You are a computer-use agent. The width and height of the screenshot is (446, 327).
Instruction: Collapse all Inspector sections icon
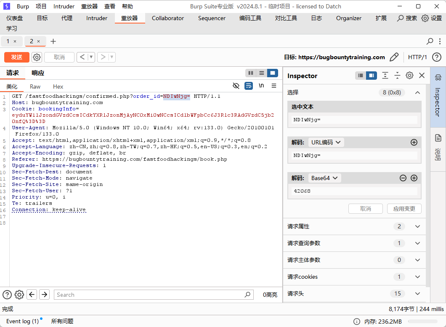[397, 76]
